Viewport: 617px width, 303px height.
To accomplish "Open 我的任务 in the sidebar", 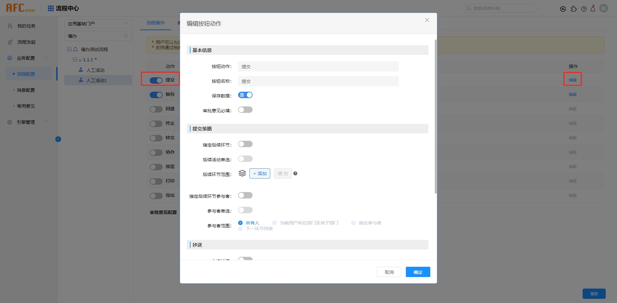I will coord(26,26).
